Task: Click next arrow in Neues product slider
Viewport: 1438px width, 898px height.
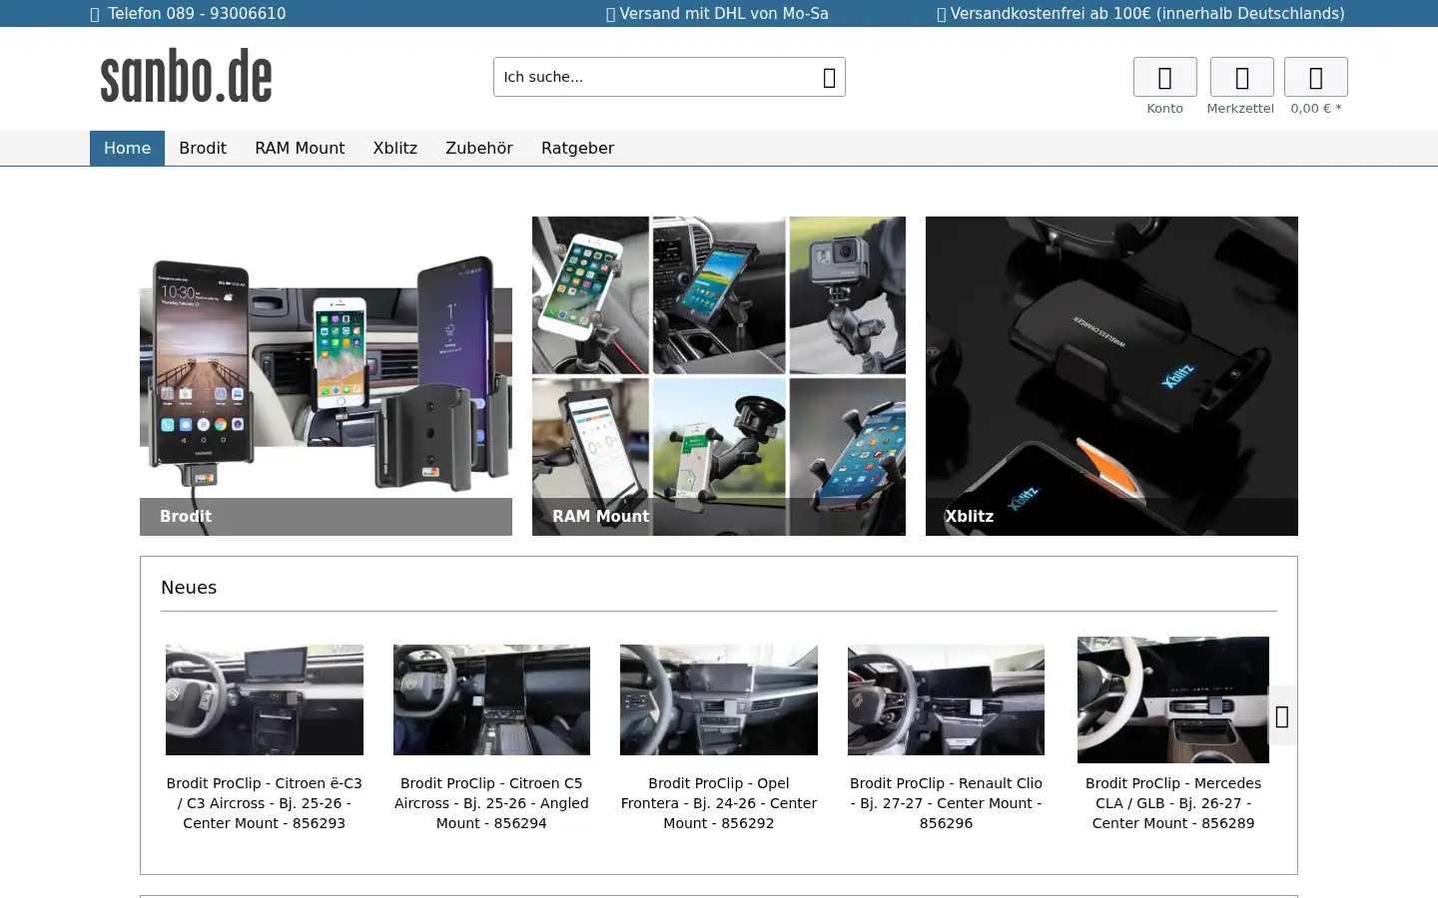Action: 1282,715
